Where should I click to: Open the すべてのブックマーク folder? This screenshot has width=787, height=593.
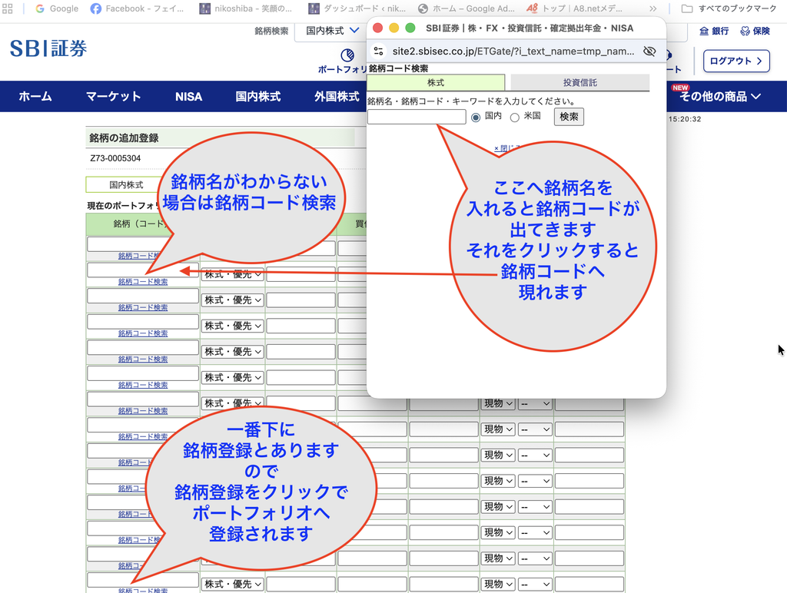tap(729, 8)
